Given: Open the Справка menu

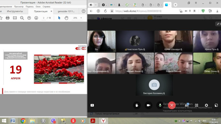Looking at the screenshot, I should point(46,6).
